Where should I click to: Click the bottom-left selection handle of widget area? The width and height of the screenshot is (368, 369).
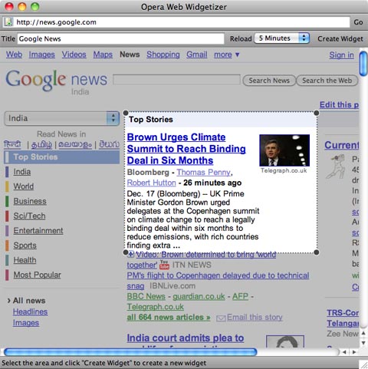click(x=126, y=252)
